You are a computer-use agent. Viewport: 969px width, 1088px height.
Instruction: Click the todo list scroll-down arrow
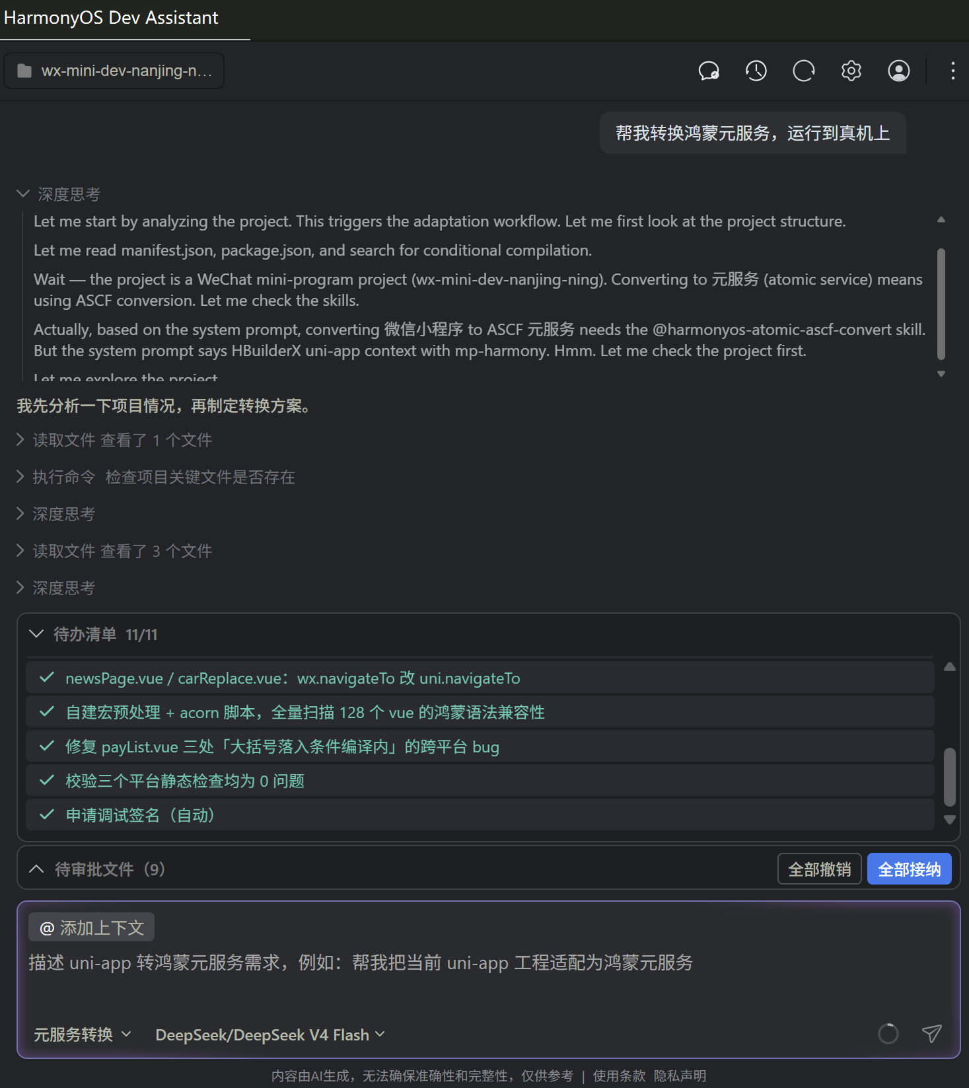point(950,820)
